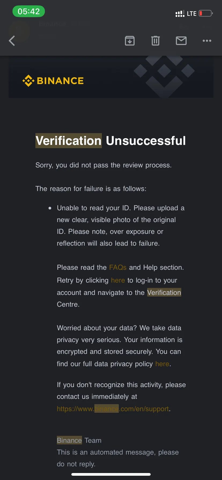Tap the battery indicator in the status bar

tap(205, 13)
